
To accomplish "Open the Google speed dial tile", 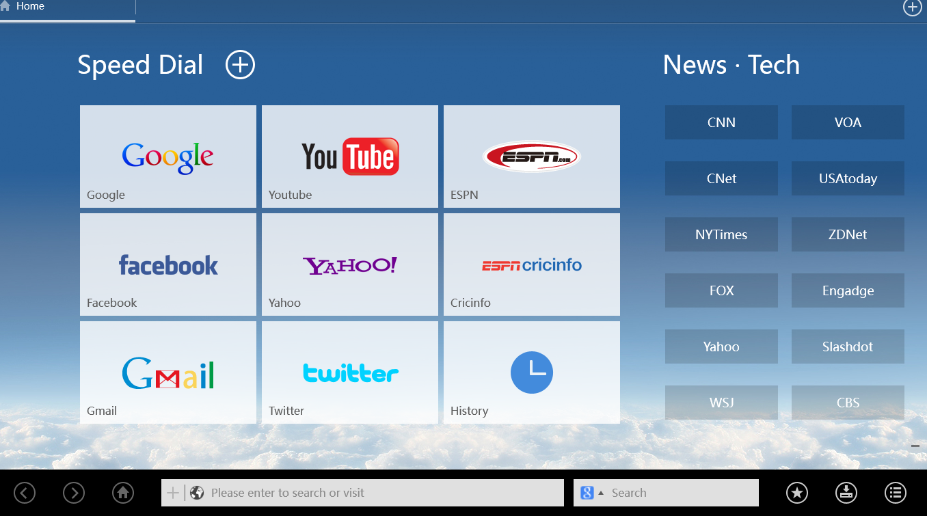I will pyautogui.click(x=168, y=157).
